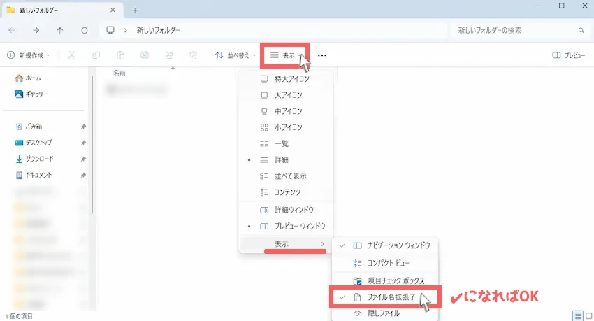The image size is (594, 321).
Task: Click the Delete trash icon
Action: 193,55
